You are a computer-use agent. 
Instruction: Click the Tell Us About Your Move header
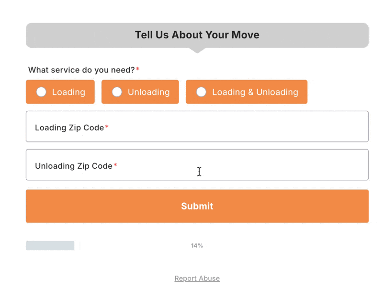pyautogui.click(x=197, y=35)
